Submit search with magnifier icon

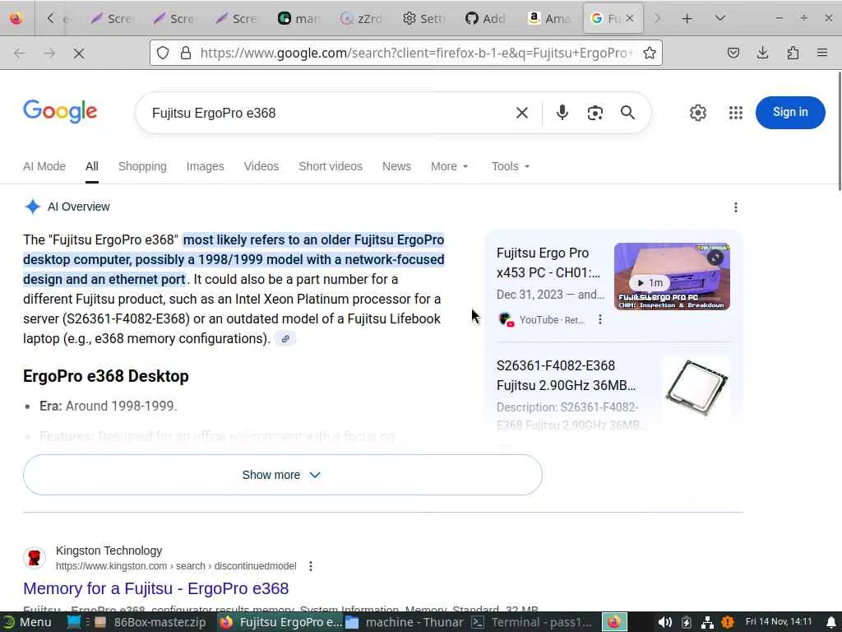point(627,113)
